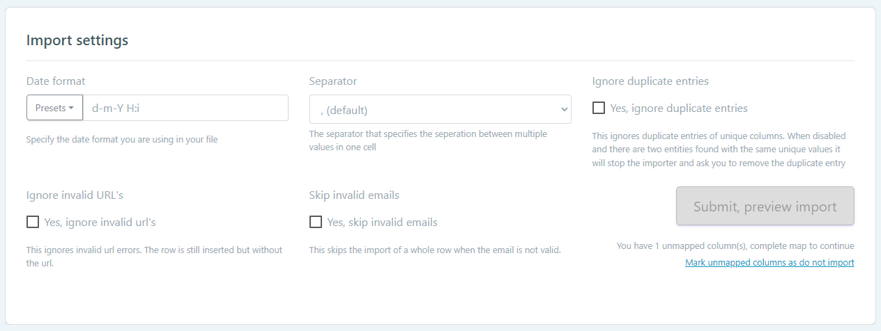Click the "Yes, ignore invalid url's" label
881x331 pixels.
100,223
